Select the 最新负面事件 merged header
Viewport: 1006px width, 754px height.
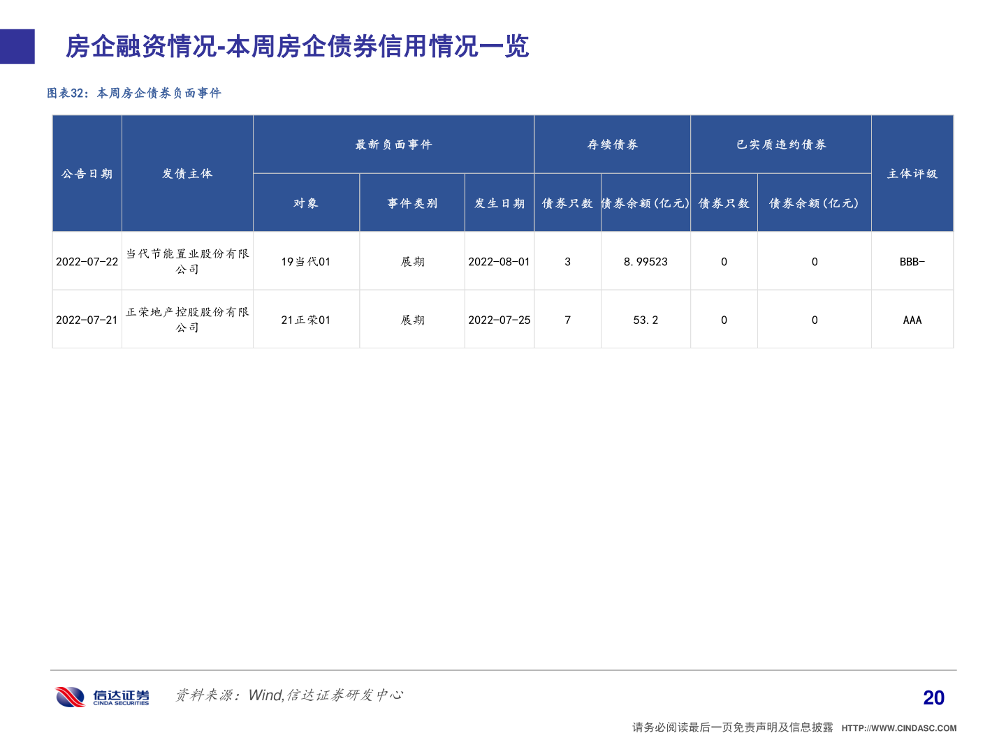(x=393, y=145)
